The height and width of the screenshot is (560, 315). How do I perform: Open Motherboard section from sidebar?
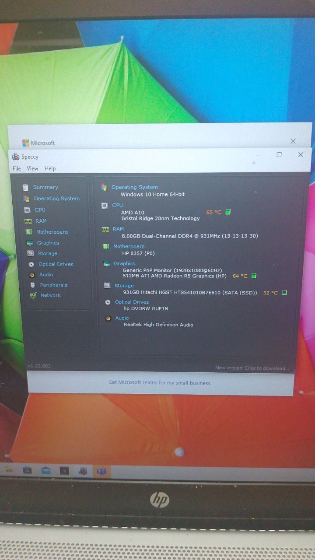[52, 232]
